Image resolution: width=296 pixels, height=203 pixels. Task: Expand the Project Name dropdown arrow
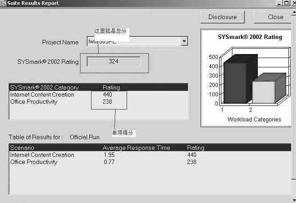tap(184, 42)
